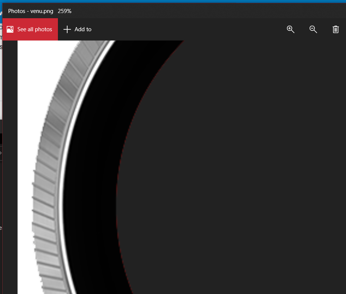This screenshot has height=294, width=346.
Task: Delete the photo with the trash icon
Action: [336, 29]
